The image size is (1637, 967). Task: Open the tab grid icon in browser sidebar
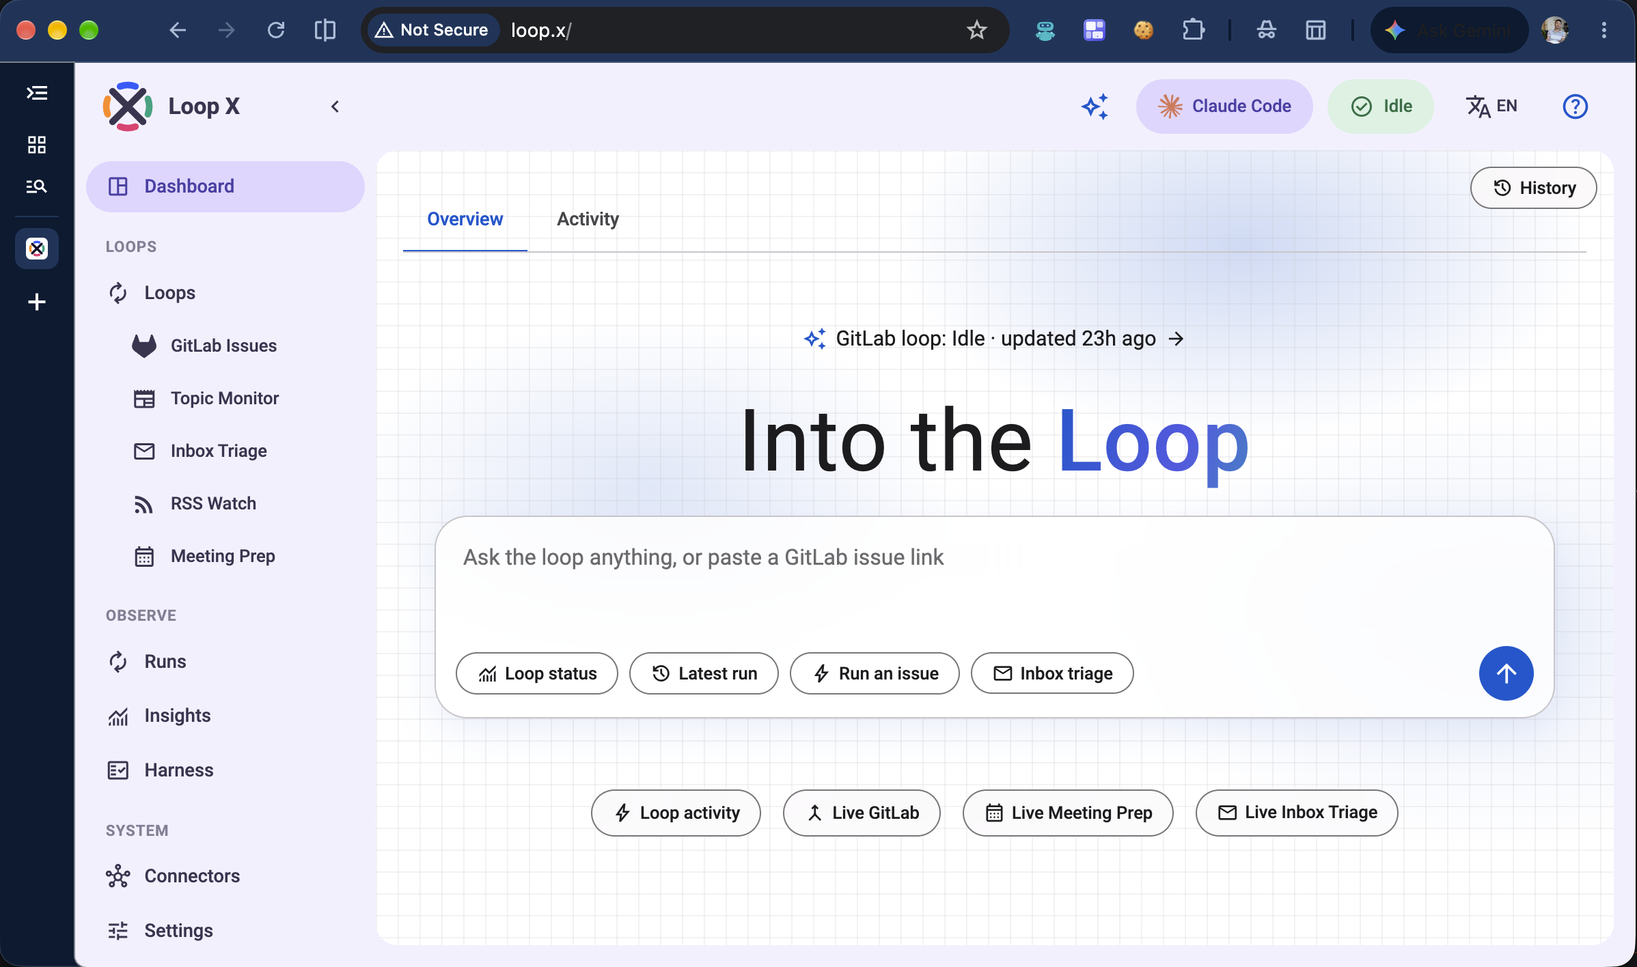coord(37,145)
